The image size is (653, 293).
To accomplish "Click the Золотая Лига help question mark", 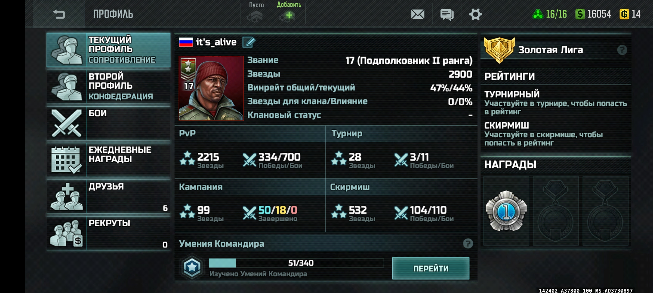I will pos(622,50).
